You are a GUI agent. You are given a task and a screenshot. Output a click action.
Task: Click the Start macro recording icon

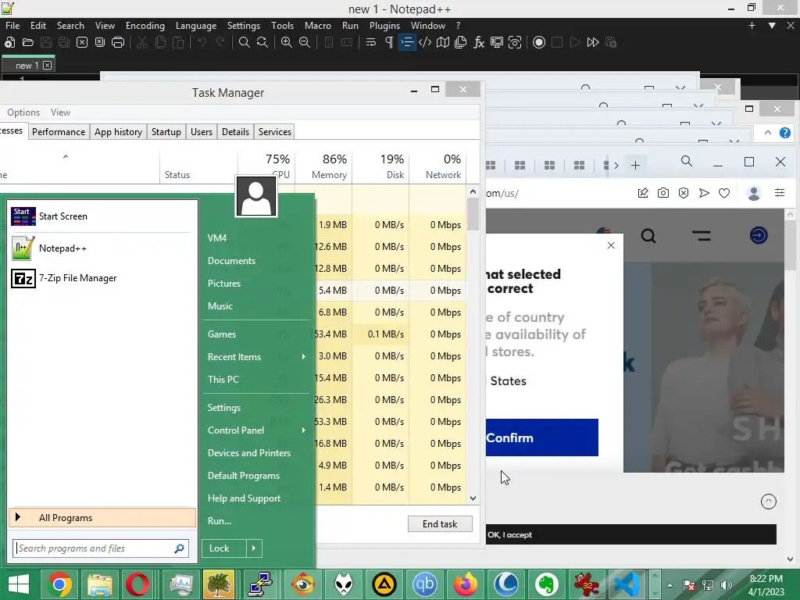click(539, 42)
